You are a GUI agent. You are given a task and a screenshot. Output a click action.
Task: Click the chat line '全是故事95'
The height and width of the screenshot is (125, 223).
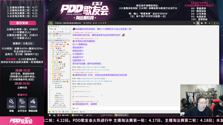(78, 57)
